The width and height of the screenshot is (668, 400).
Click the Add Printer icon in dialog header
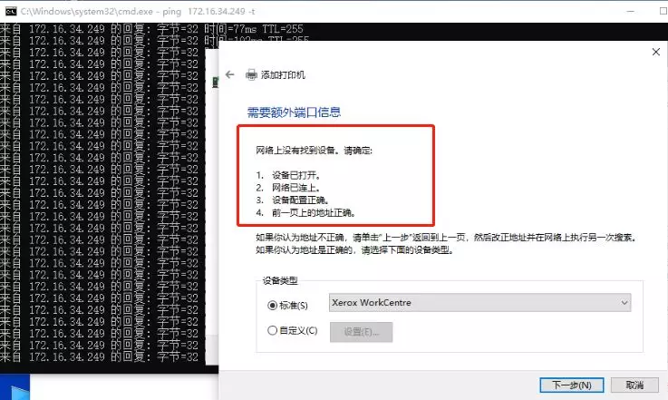pos(251,74)
